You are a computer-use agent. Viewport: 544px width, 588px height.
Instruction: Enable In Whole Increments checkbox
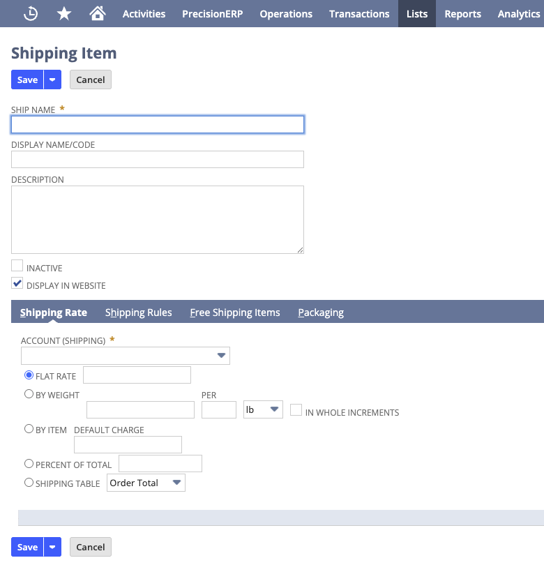(296, 410)
